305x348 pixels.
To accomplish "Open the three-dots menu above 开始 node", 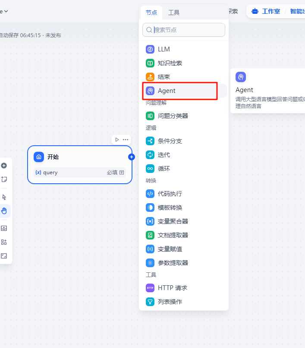I will (x=126, y=140).
